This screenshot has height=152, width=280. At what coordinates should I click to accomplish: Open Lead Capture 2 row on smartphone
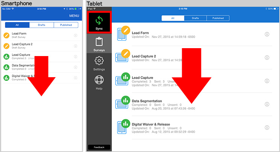[x=41, y=46]
